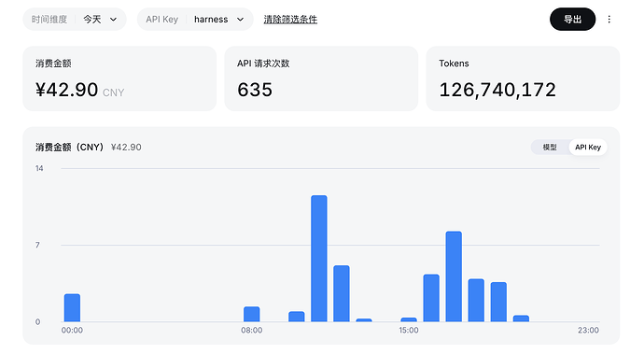
Task: Switch chart grouping to 模型
Action: (x=550, y=148)
